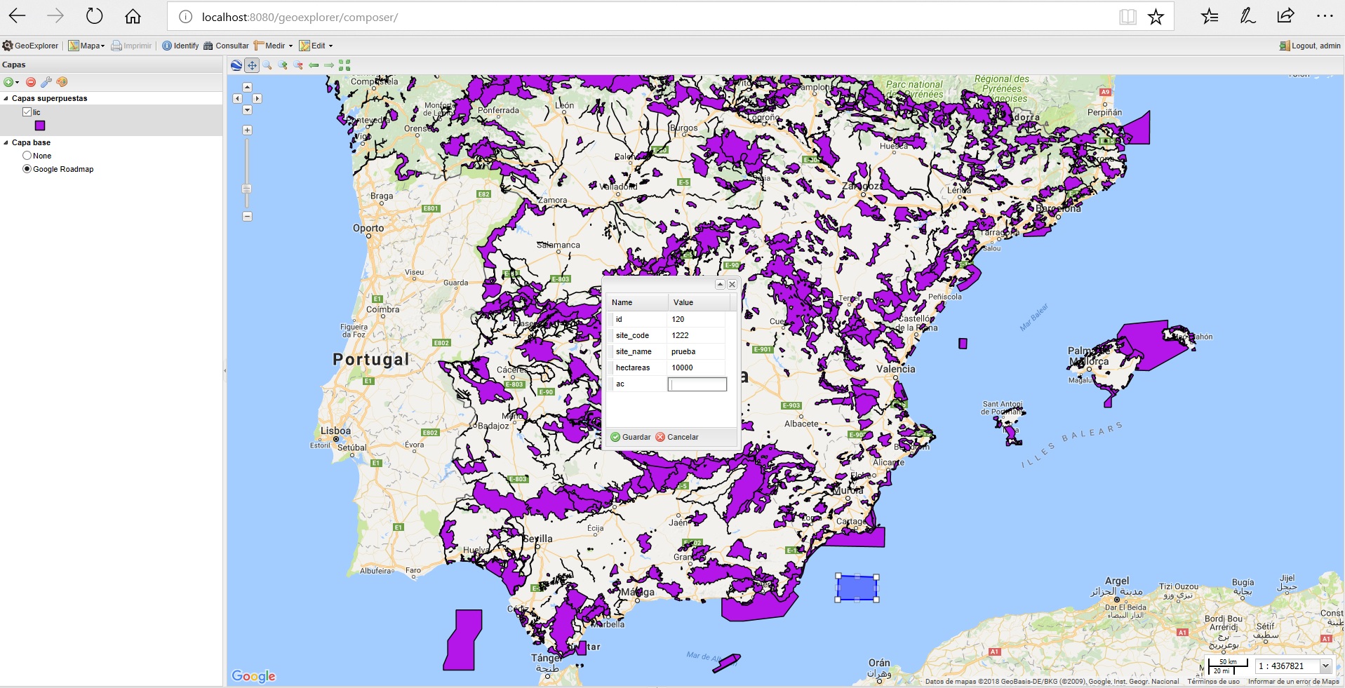Click Logout, admin
Screen dimensions: 1345x688
1310,46
